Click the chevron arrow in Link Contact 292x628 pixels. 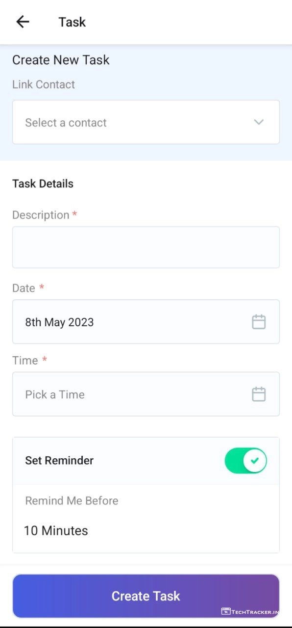259,122
